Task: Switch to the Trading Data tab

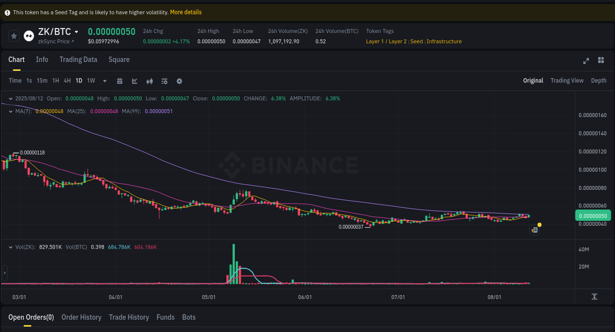Action: point(78,60)
